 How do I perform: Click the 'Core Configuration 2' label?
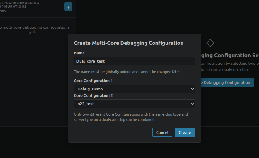93,96
